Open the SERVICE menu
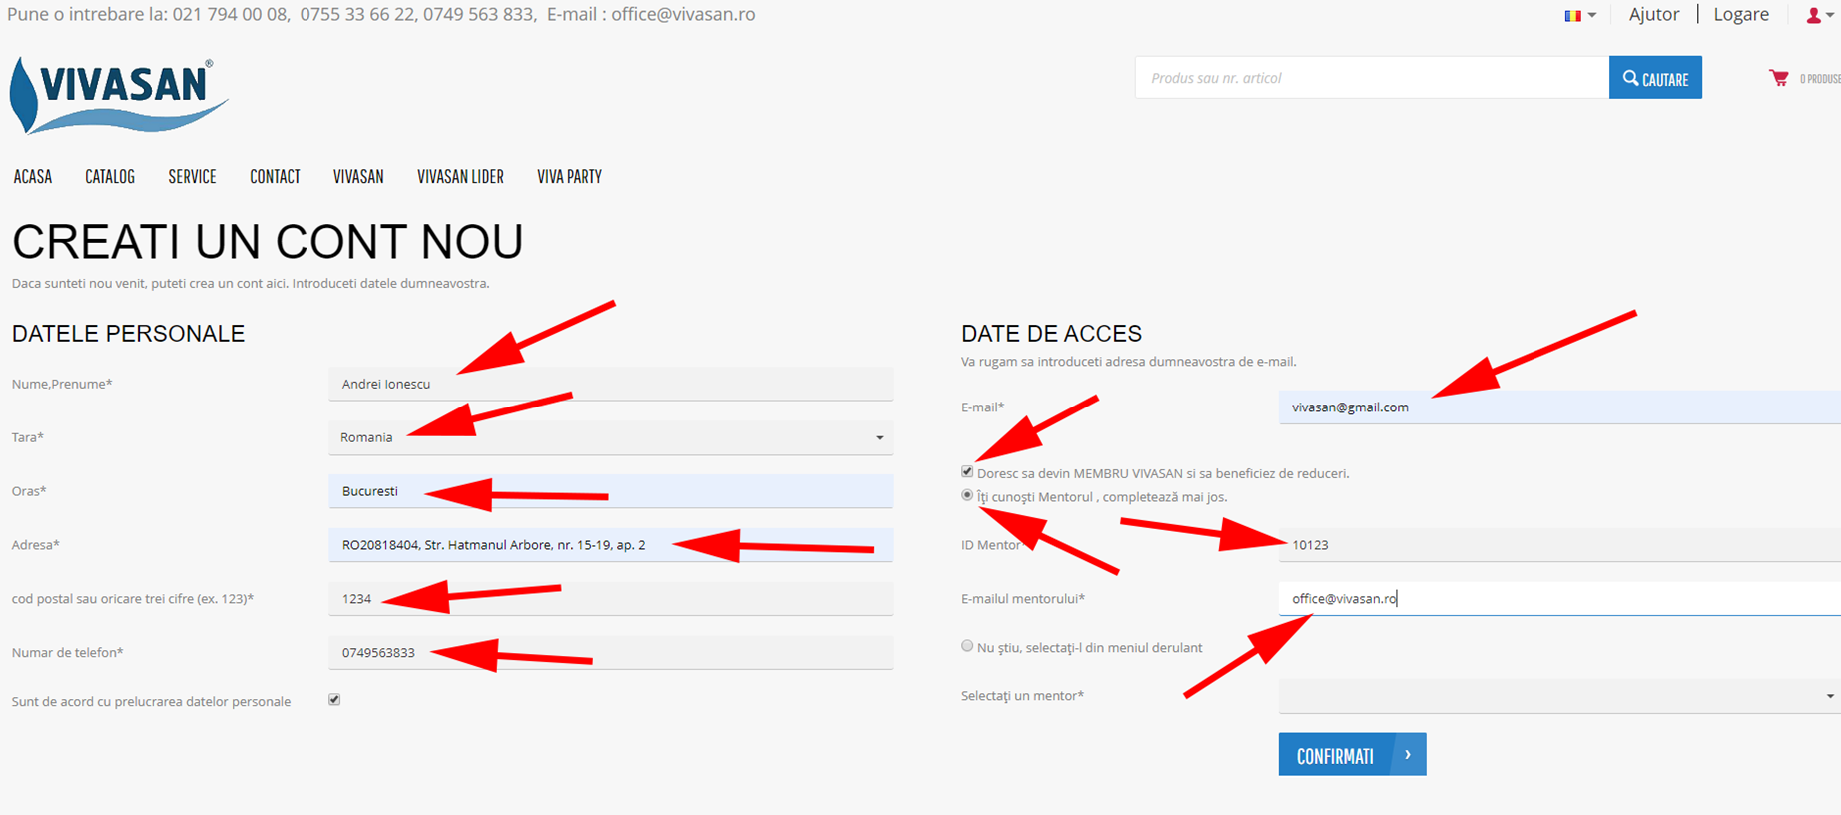The image size is (1841, 815). (x=192, y=177)
